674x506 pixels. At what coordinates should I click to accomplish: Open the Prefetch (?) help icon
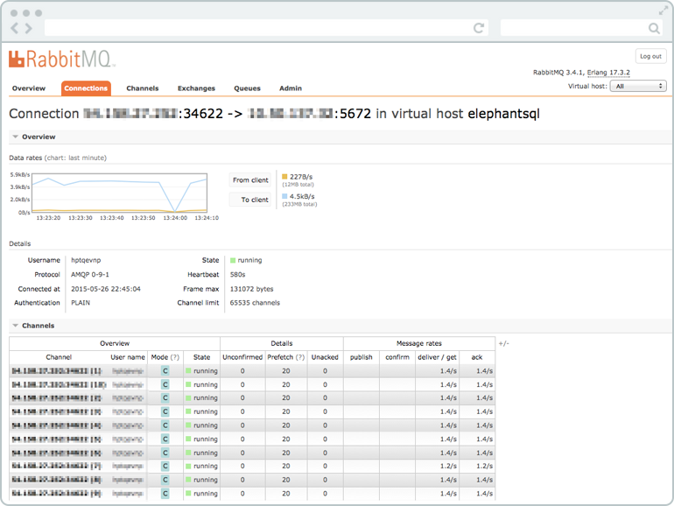300,357
